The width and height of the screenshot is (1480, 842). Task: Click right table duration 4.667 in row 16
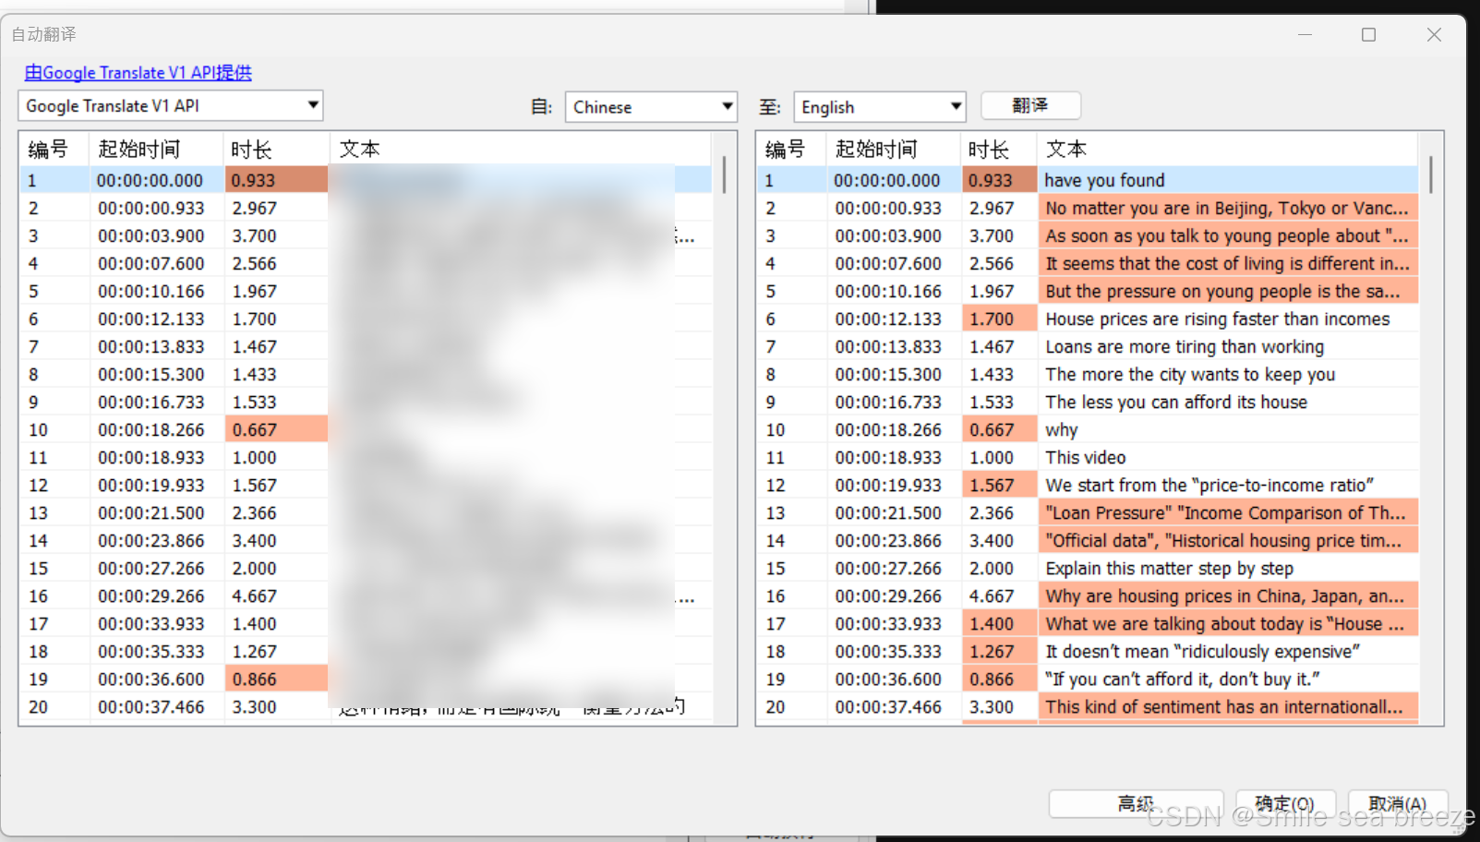pos(992,595)
